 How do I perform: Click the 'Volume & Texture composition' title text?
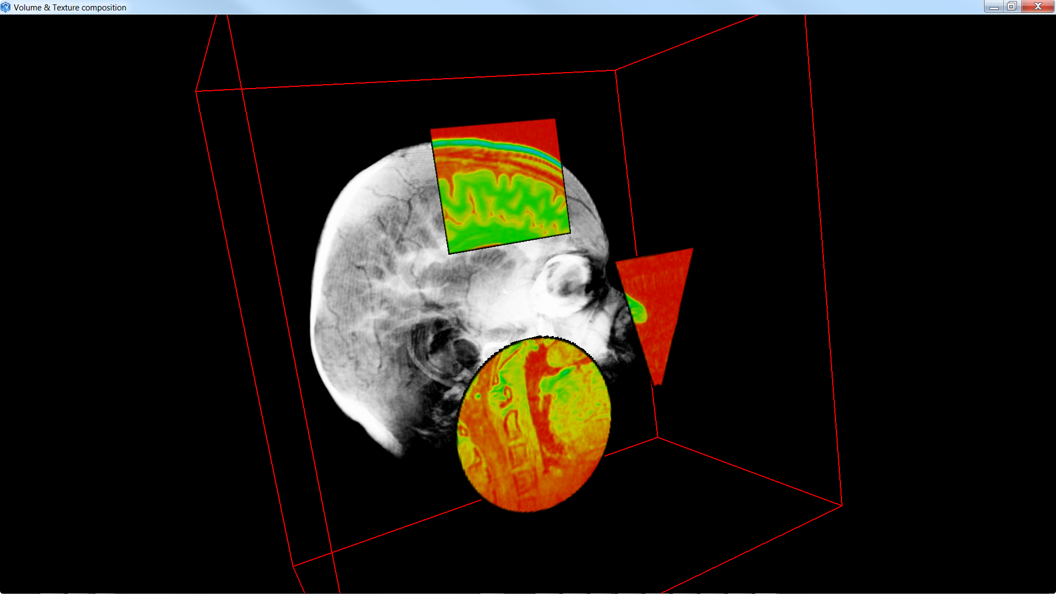pos(70,8)
